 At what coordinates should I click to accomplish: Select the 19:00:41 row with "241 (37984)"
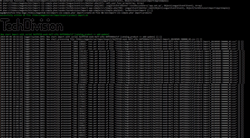(122, 106)
